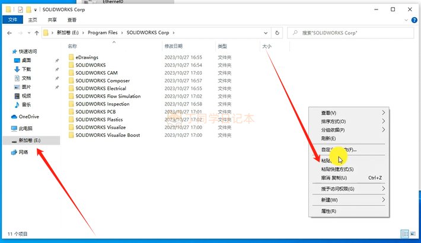The width and height of the screenshot is (421, 243).
Task: Choose 属性(R) from the context menu
Action: 328,211
